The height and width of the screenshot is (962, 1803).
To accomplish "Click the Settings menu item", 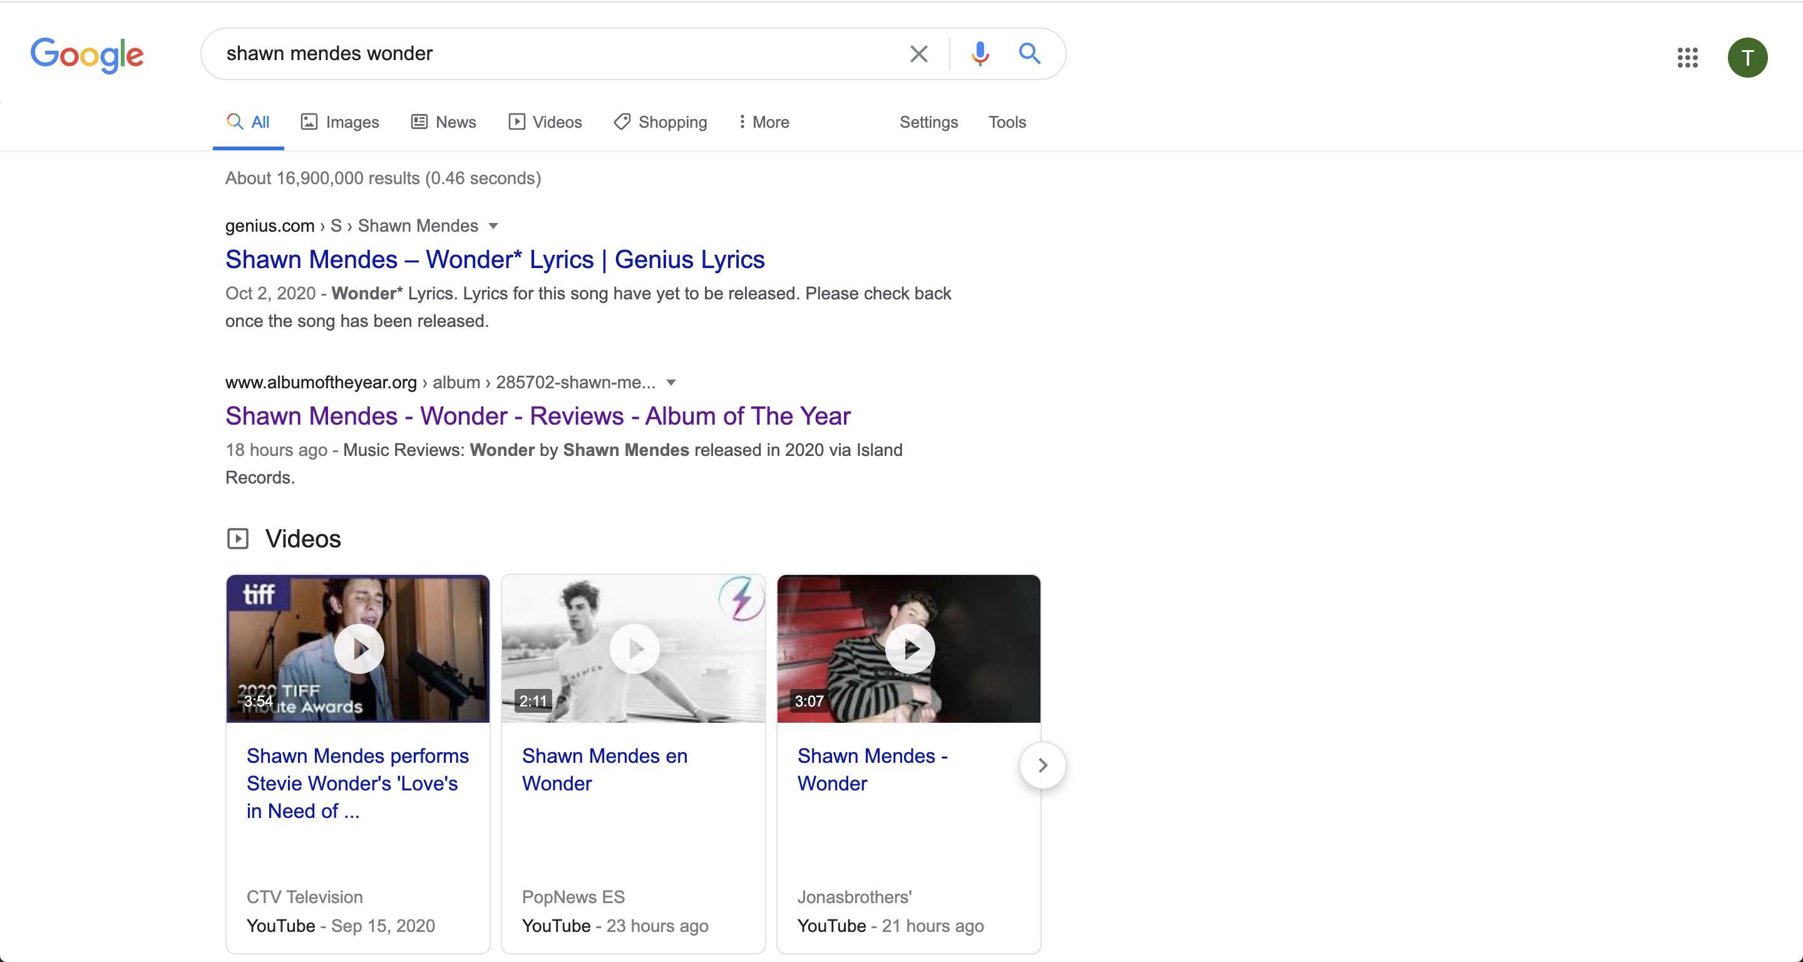I will point(928,120).
